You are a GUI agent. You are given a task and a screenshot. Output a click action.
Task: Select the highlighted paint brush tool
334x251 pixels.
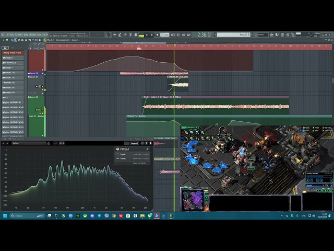pyautogui.click(x=15, y=40)
